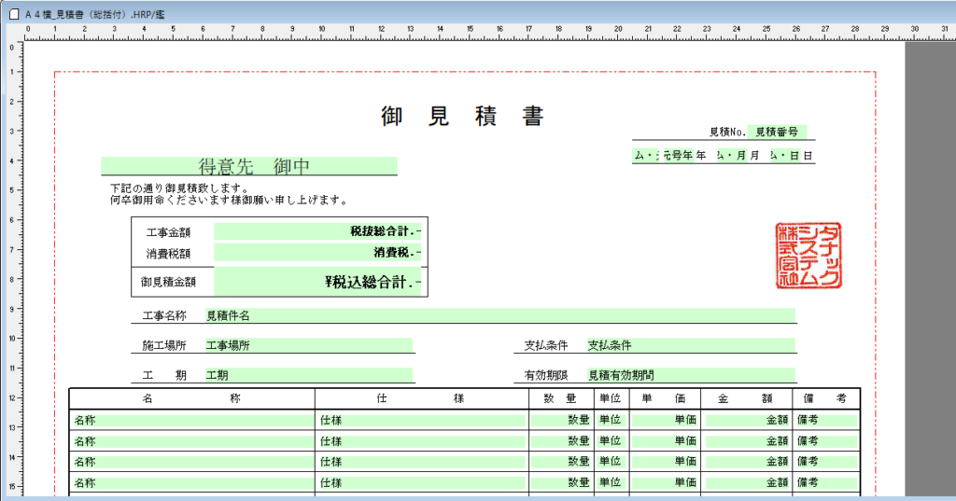Click the 工事名称 label
The height and width of the screenshot is (501, 956).
[x=164, y=315]
